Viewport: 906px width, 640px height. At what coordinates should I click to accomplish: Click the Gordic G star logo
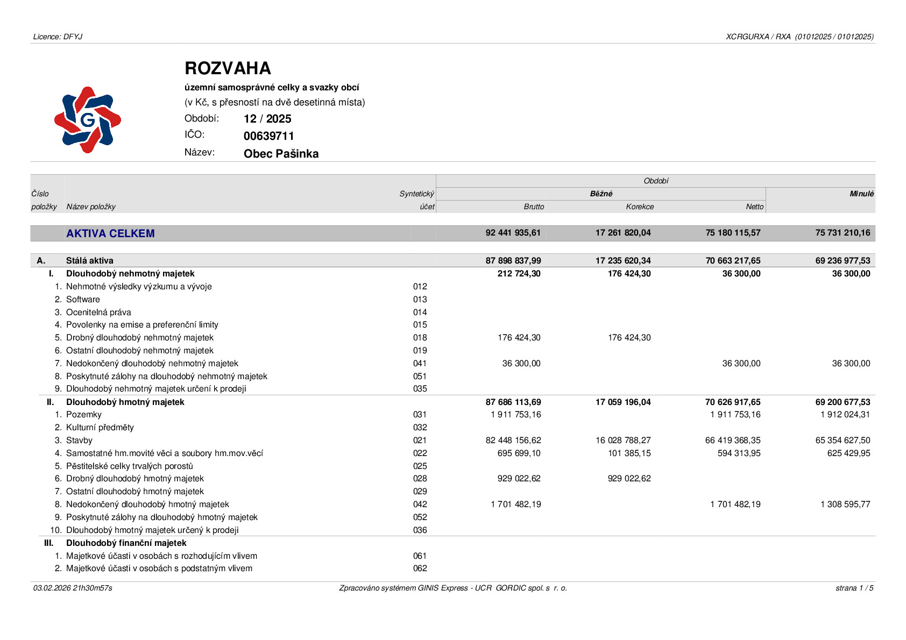pos(88,120)
